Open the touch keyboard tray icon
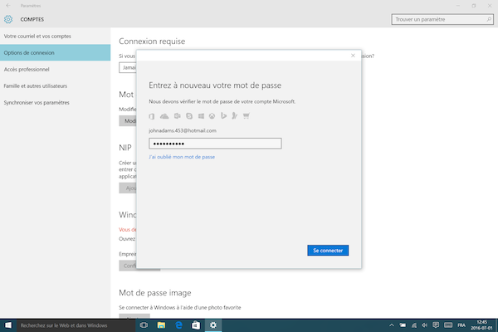The image size is (498, 332). click(x=448, y=325)
